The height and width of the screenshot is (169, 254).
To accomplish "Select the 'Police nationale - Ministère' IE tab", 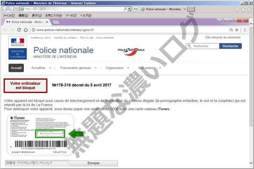I will click(163, 9).
